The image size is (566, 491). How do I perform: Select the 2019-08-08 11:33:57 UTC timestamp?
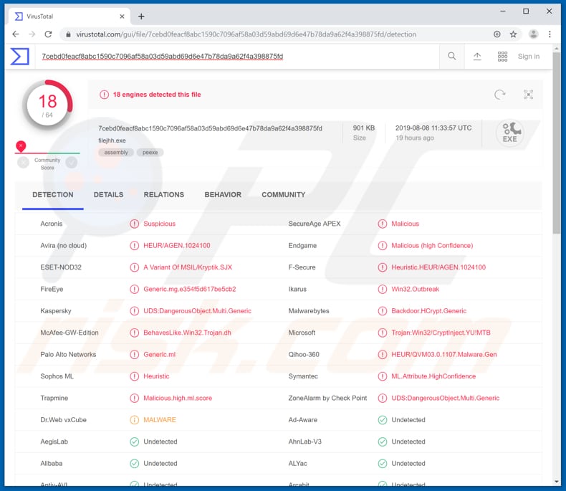pyautogui.click(x=433, y=128)
